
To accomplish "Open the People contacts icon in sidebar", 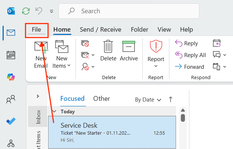I will pyautogui.click(x=11, y=99).
